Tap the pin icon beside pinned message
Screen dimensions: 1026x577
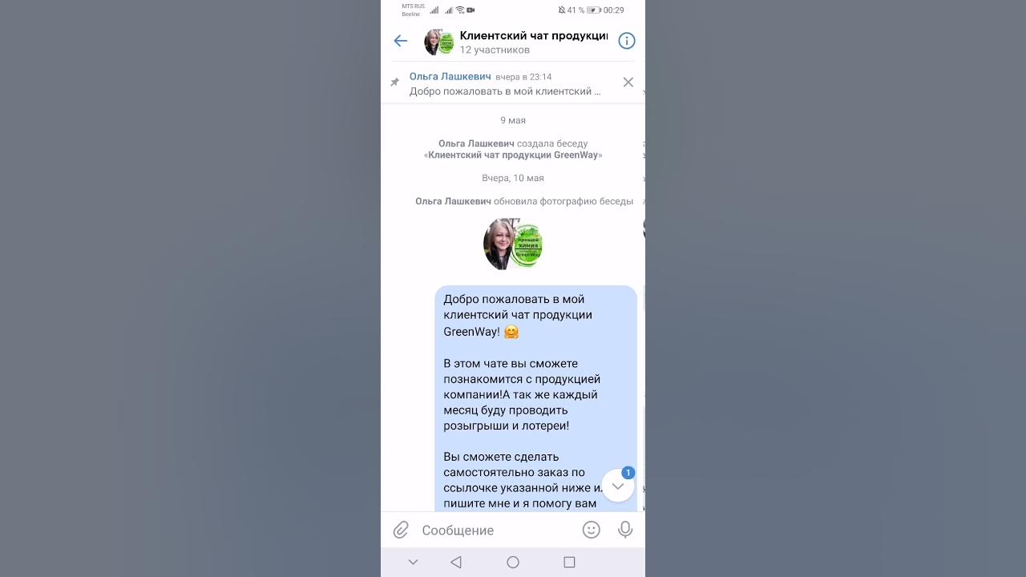coord(394,83)
